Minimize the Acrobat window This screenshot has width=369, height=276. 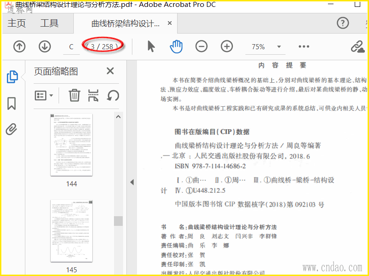[x=331, y=4]
